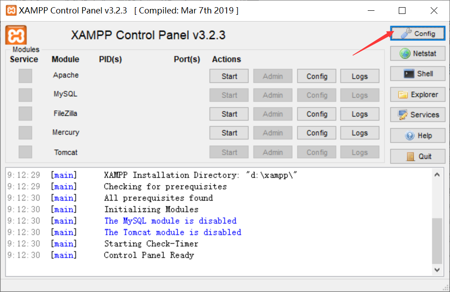Minimize the XAMPP Control Panel window
The height and width of the screenshot is (292, 450).
pos(371,11)
